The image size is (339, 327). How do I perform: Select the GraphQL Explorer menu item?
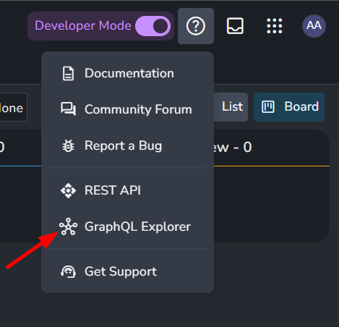pos(127,226)
